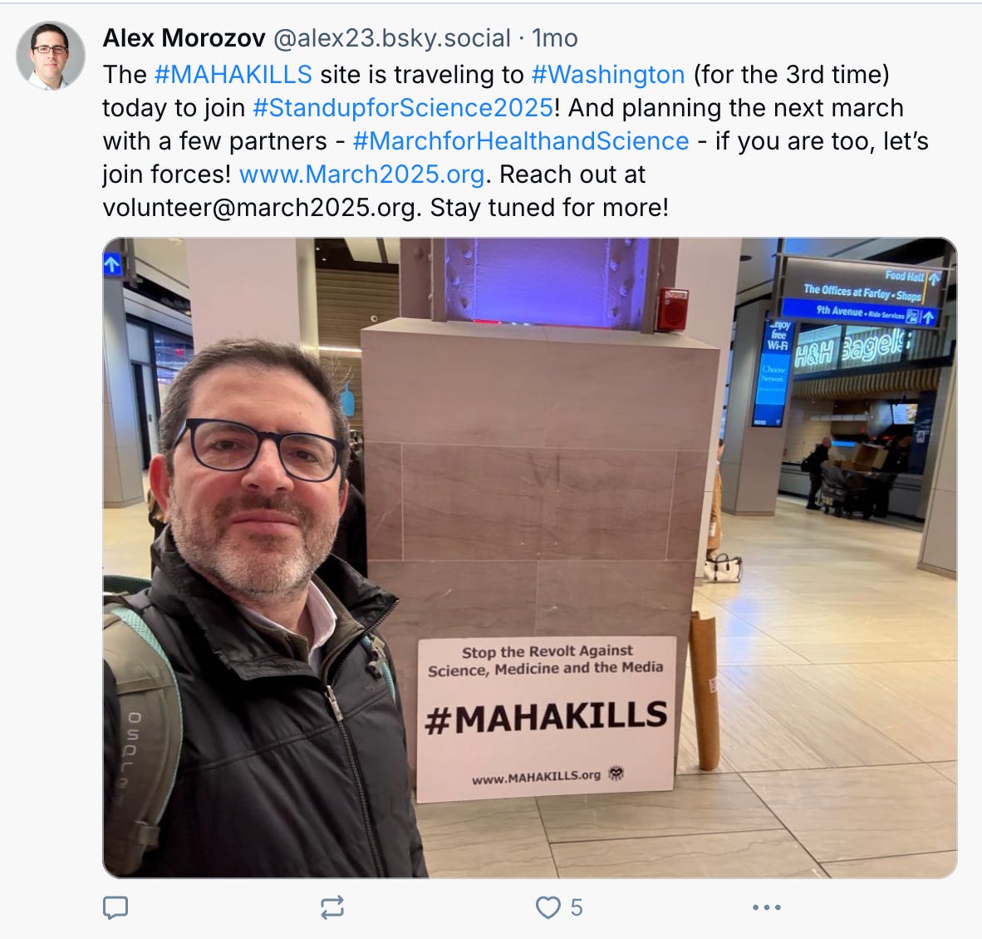982x939 pixels.
Task: Open the Alex Morozov display name link
Action: click(x=184, y=39)
